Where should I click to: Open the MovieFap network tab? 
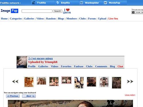tap(115, 3)
